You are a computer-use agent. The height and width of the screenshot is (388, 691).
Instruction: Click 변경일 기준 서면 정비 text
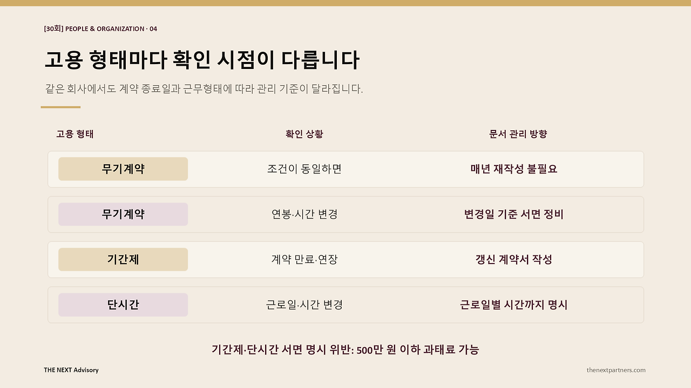click(x=514, y=214)
